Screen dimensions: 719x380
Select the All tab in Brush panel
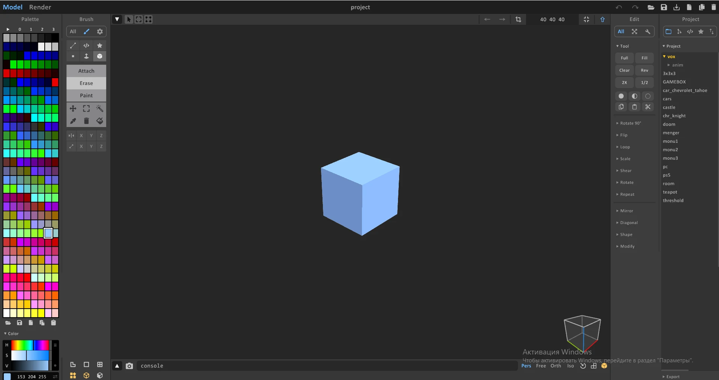pyautogui.click(x=73, y=32)
